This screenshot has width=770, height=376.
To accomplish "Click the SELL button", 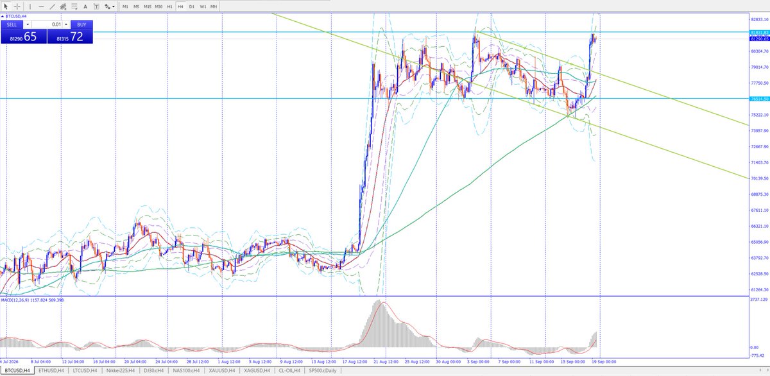I will (x=12, y=24).
